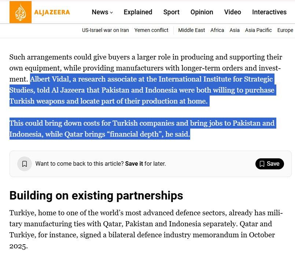Open the Interactives section

pyautogui.click(x=269, y=12)
